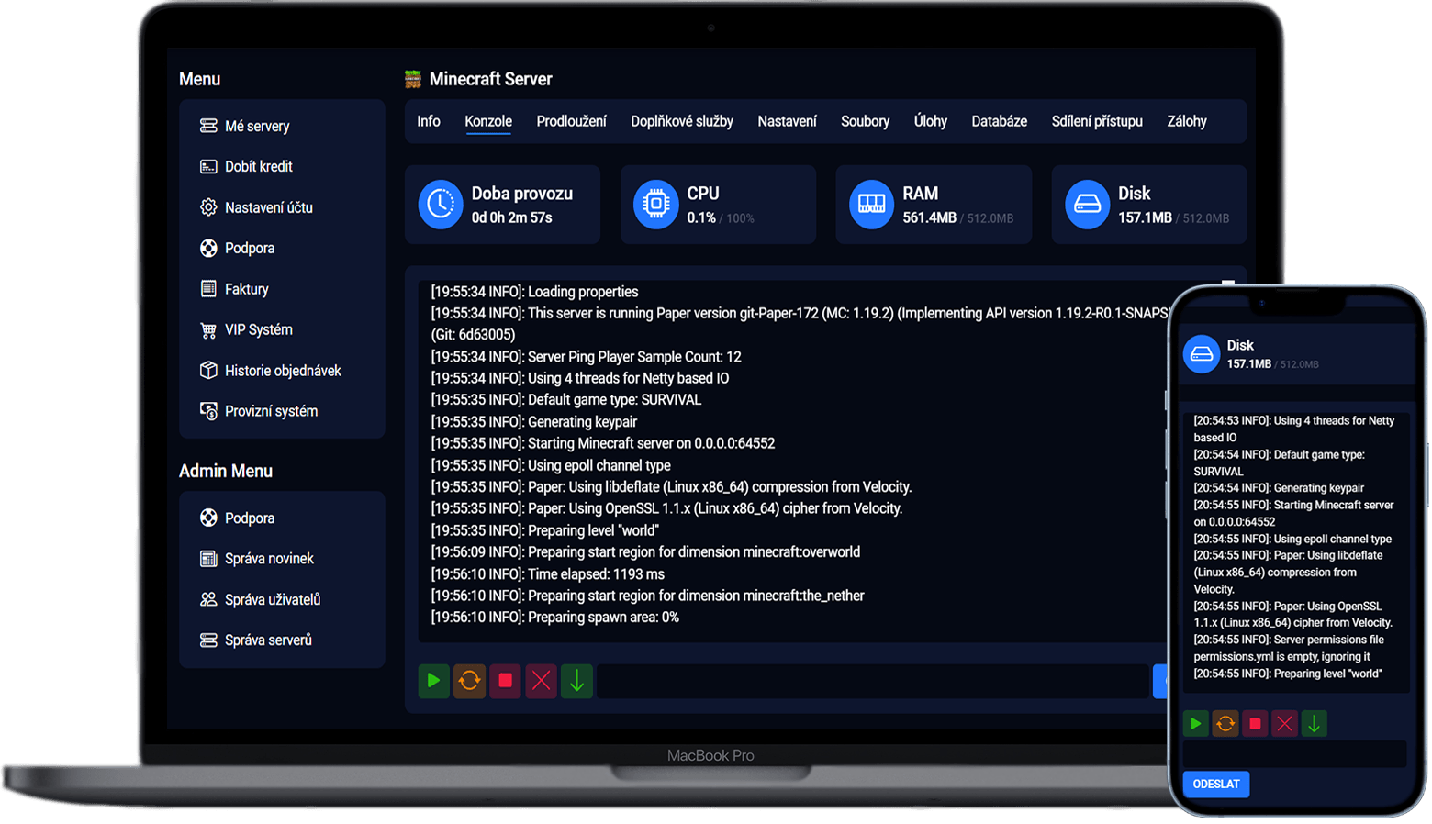Click the RAM icon showing 561.4MB
Screen dimensions: 1432x824
pyautogui.click(x=871, y=204)
